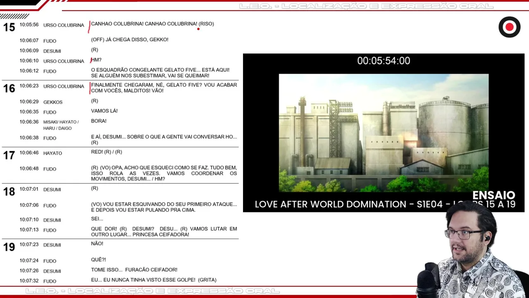Click the line "SEI..."

[x=97, y=219]
